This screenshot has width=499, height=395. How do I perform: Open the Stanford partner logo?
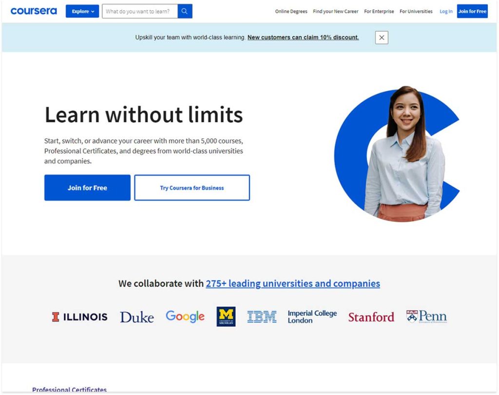pyautogui.click(x=371, y=317)
